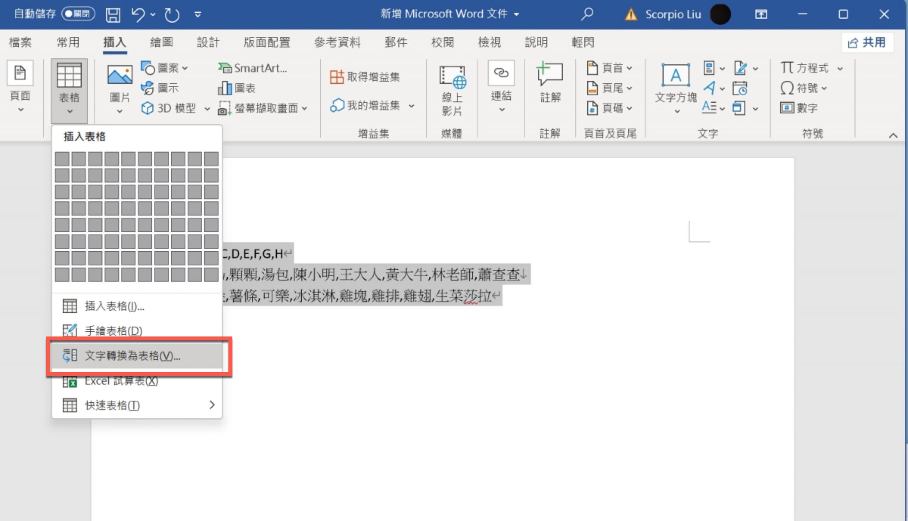Click the get add-ins icon

[x=337, y=77]
